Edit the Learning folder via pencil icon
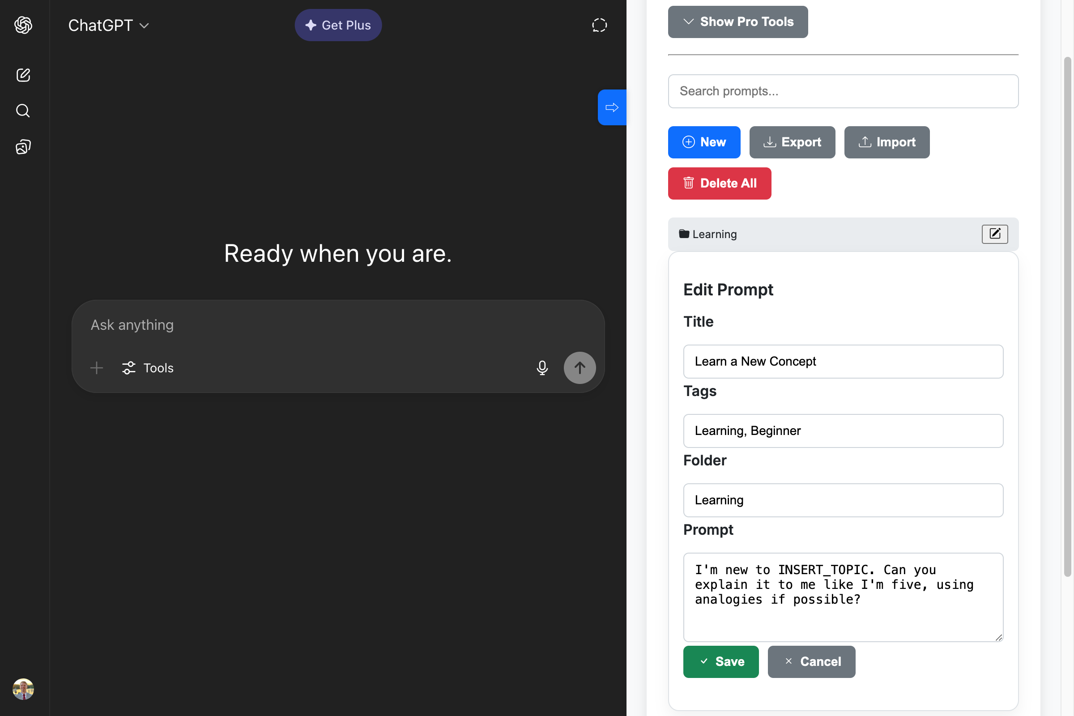 pos(994,234)
